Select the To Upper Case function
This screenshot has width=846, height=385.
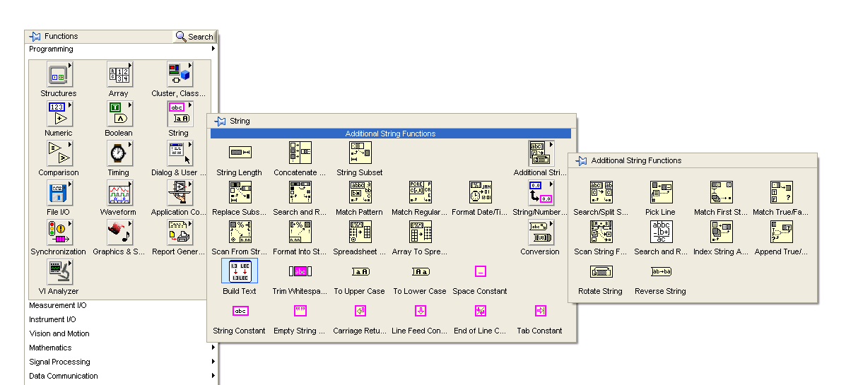click(360, 272)
